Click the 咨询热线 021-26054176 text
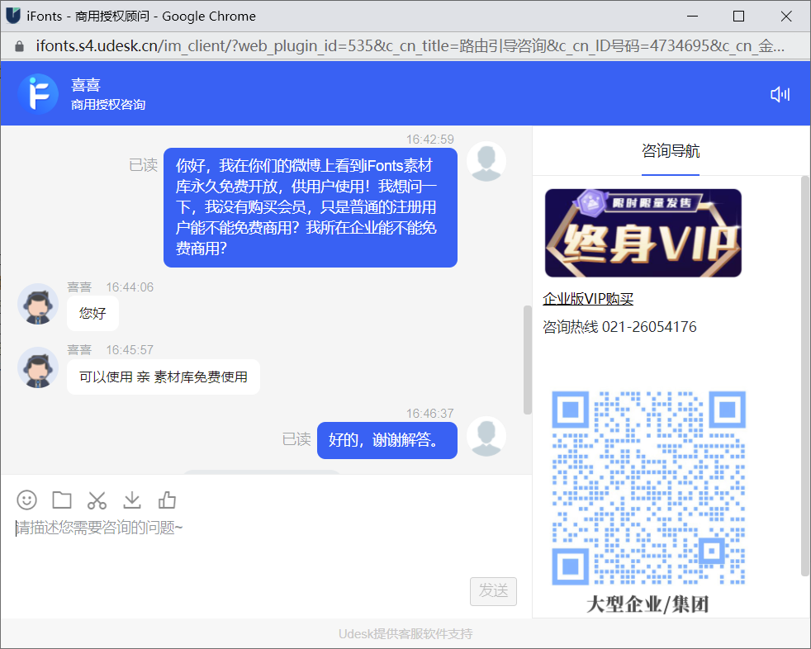This screenshot has width=811, height=649. pyautogui.click(x=619, y=327)
